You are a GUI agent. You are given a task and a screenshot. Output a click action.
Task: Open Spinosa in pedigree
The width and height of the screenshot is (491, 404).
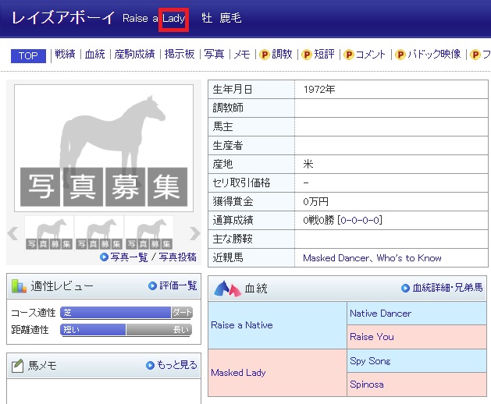tap(367, 385)
